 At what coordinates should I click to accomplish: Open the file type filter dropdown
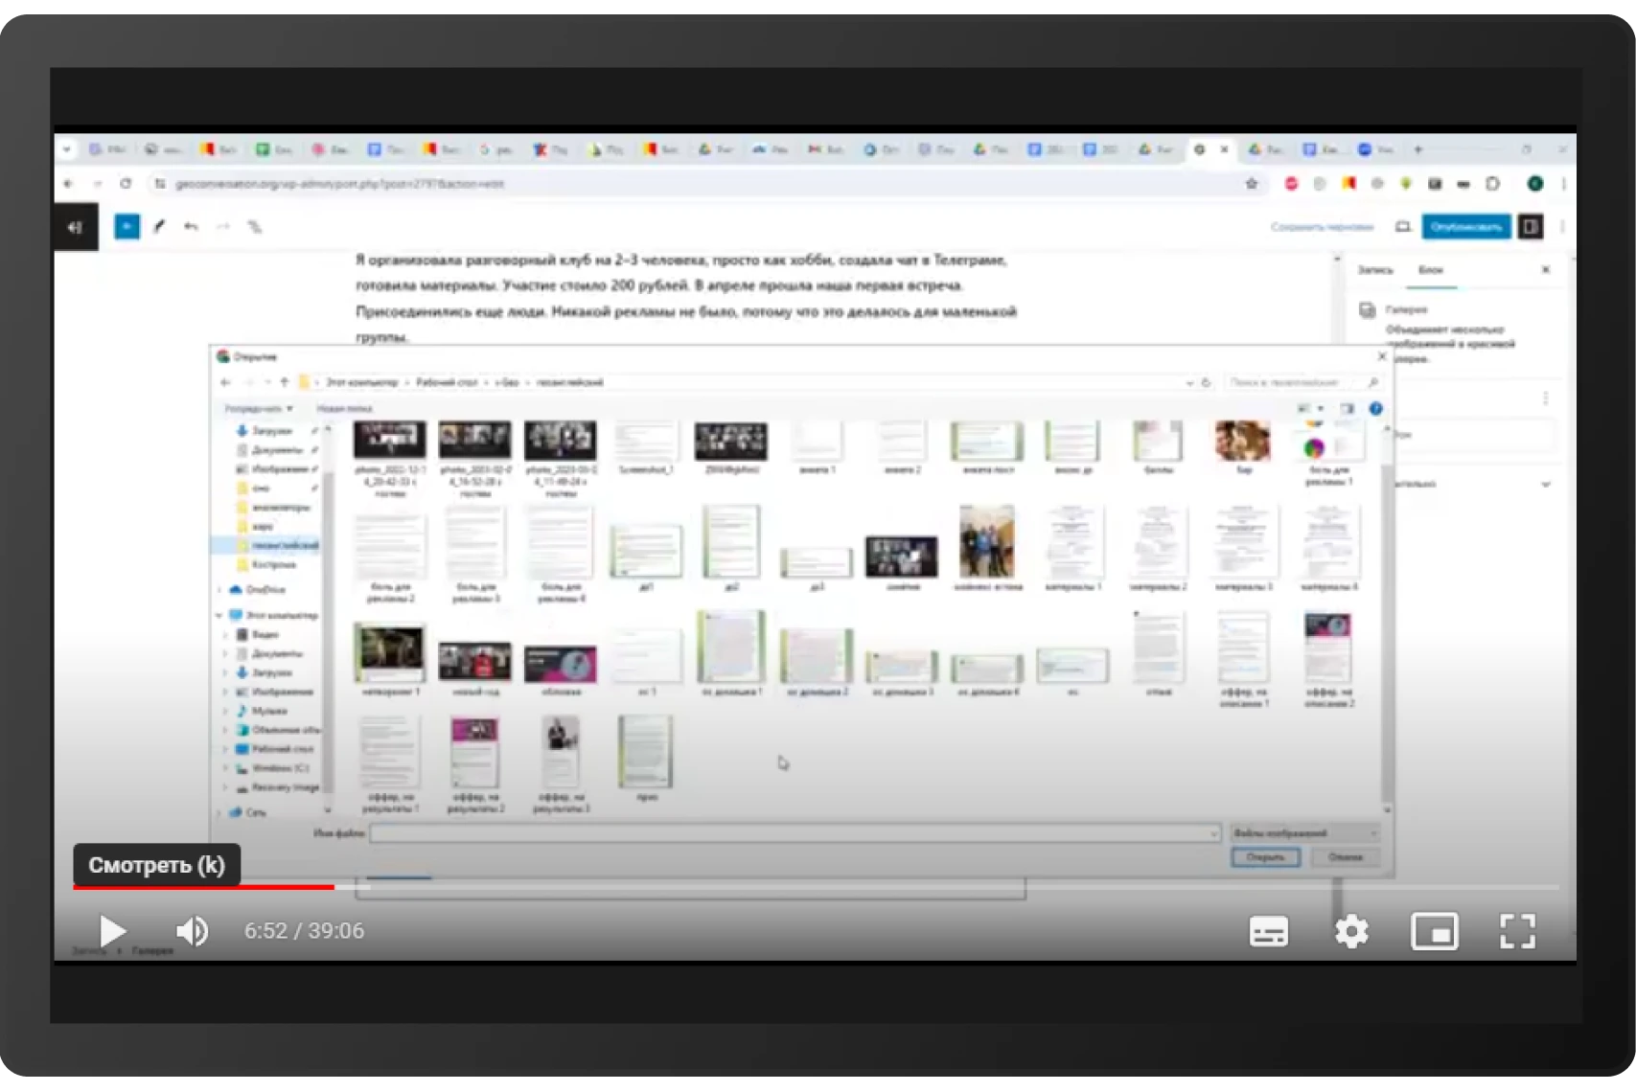pos(1305,833)
